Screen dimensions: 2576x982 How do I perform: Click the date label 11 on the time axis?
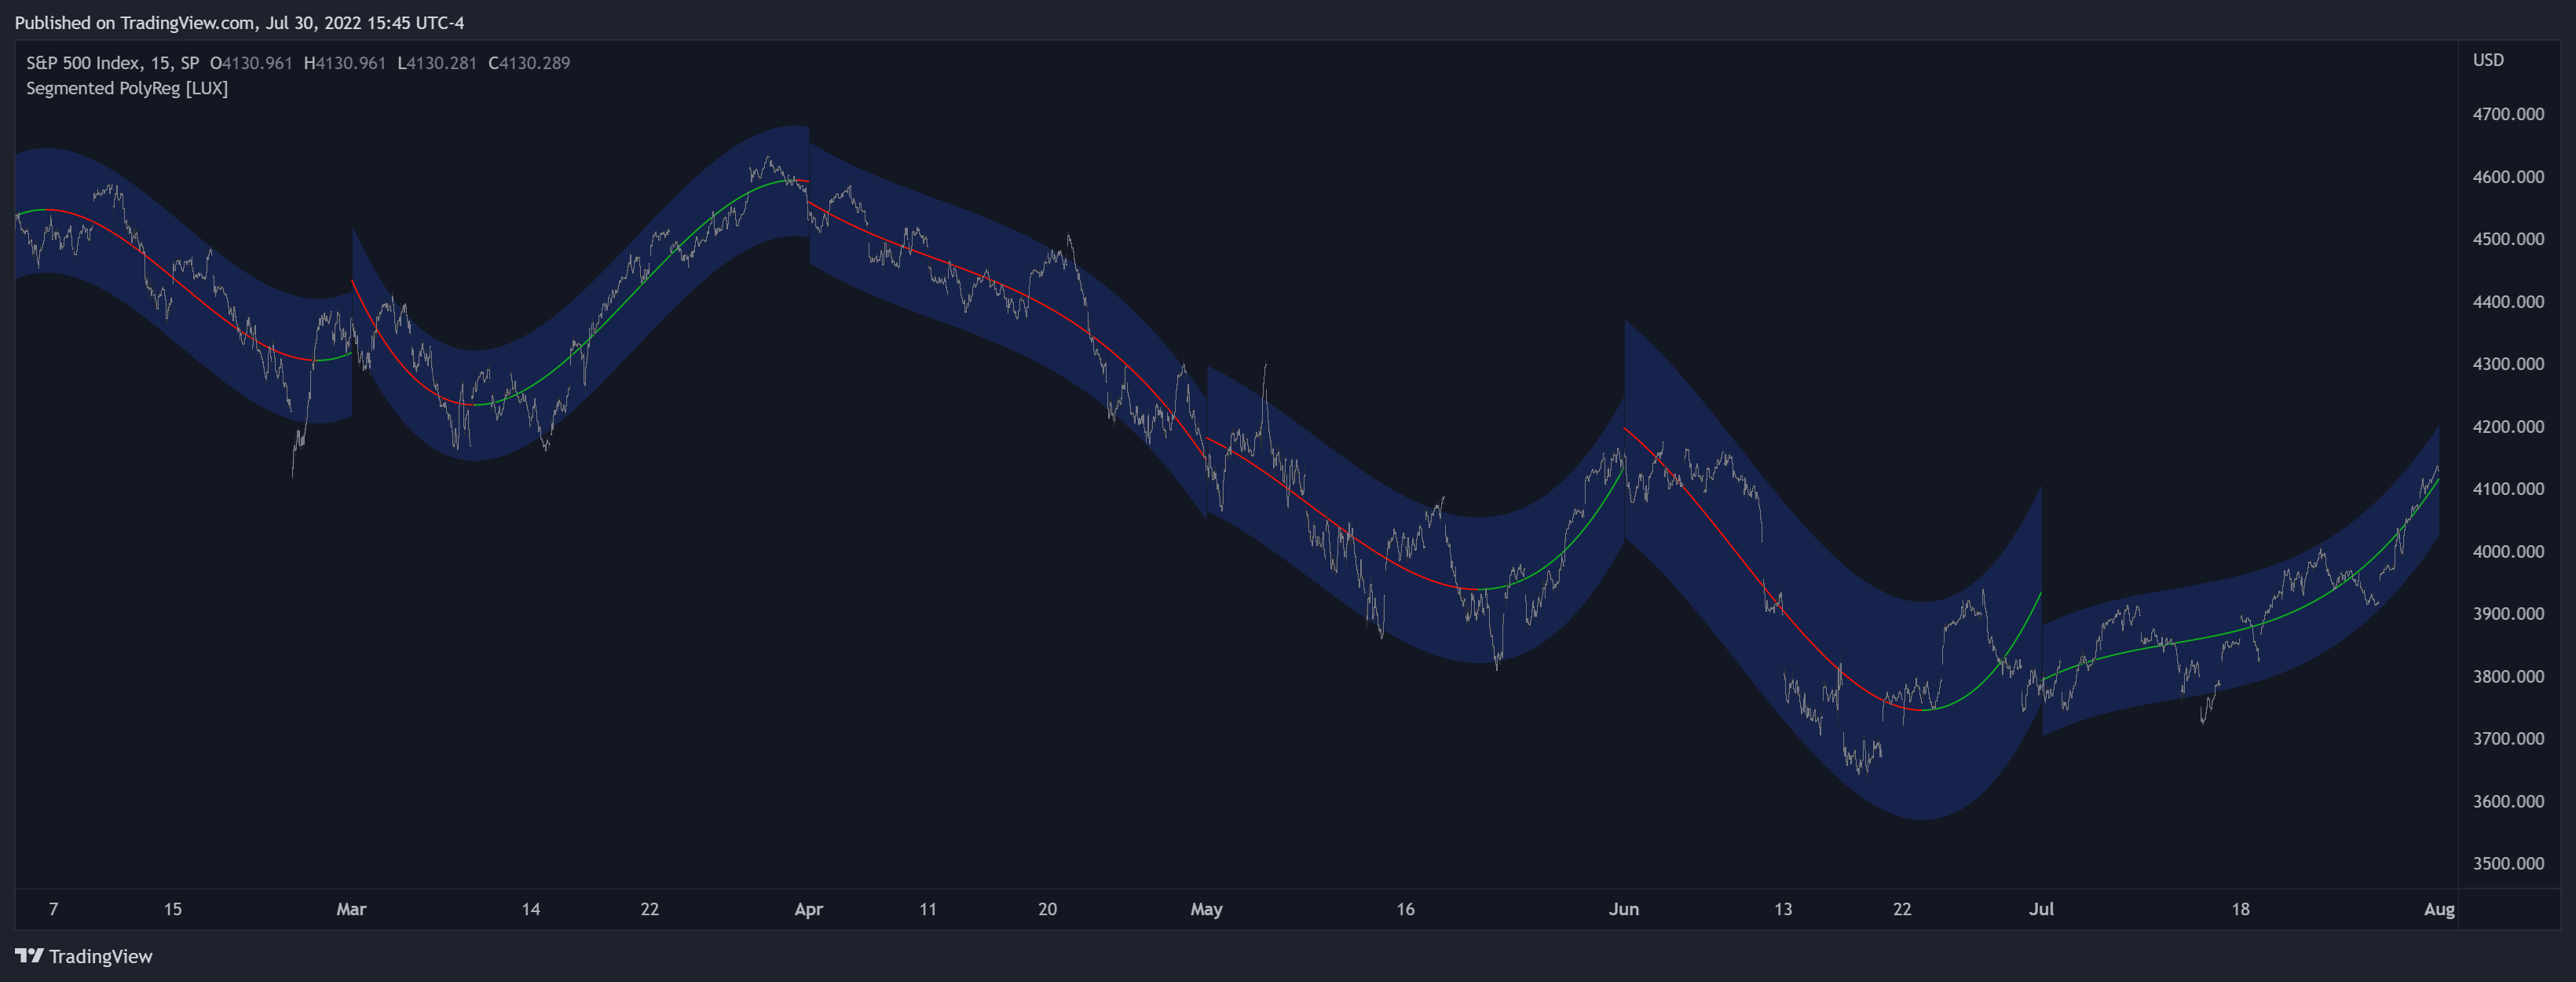point(928,910)
